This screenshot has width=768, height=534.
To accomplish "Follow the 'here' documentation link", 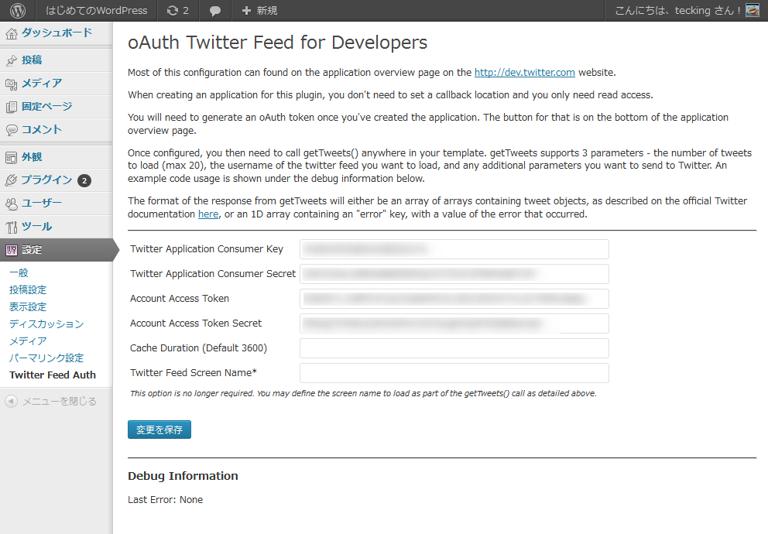I will (x=208, y=214).
